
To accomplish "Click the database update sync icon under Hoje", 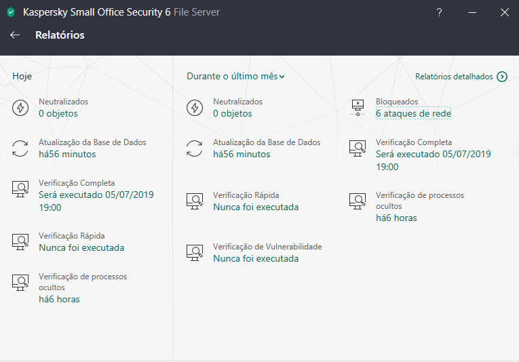I will (x=20, y=148).
